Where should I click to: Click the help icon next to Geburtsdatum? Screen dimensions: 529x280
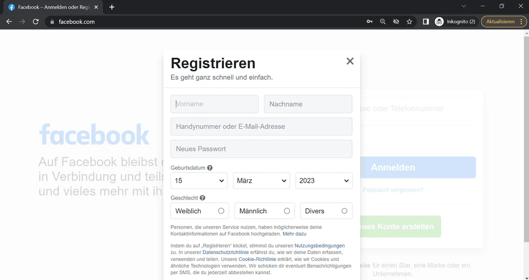click(210, 168)
